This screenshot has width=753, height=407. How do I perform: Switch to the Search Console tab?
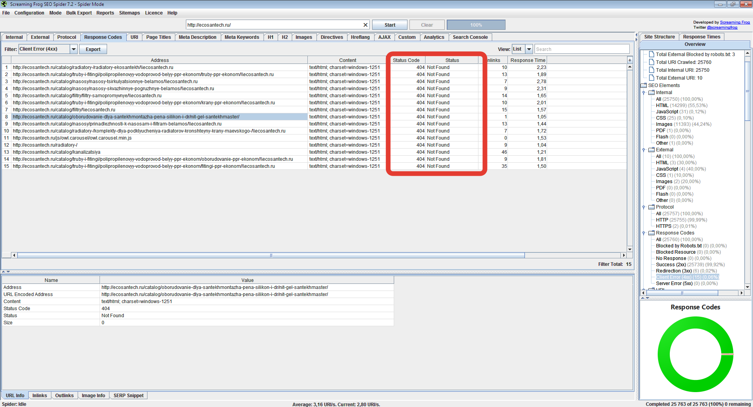470,37
